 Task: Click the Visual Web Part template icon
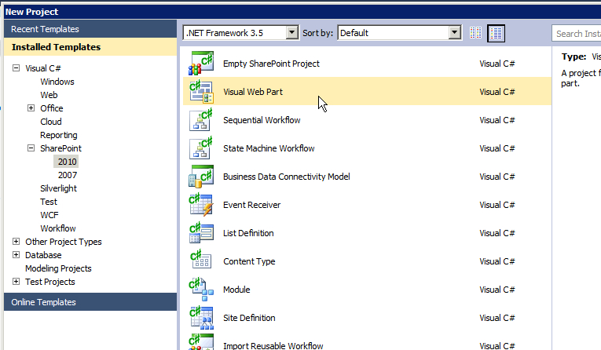[201, 92]
